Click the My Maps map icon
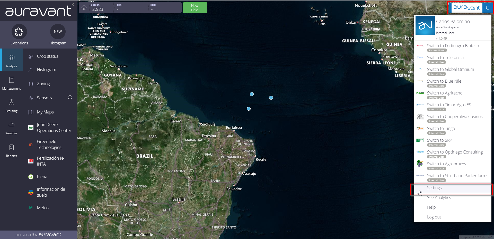 [x=31, y=112]
